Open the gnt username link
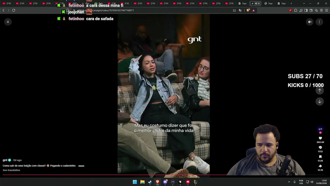This screenshot has height=186, width=330. click(x=5, y=160)
